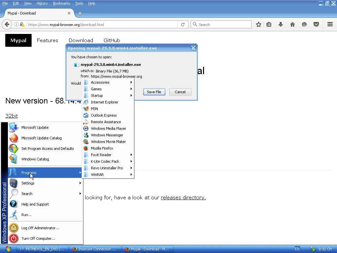The image size is (337, 253).
Task: Show bookmarks list toolbar icon
Action: [269, 24]
